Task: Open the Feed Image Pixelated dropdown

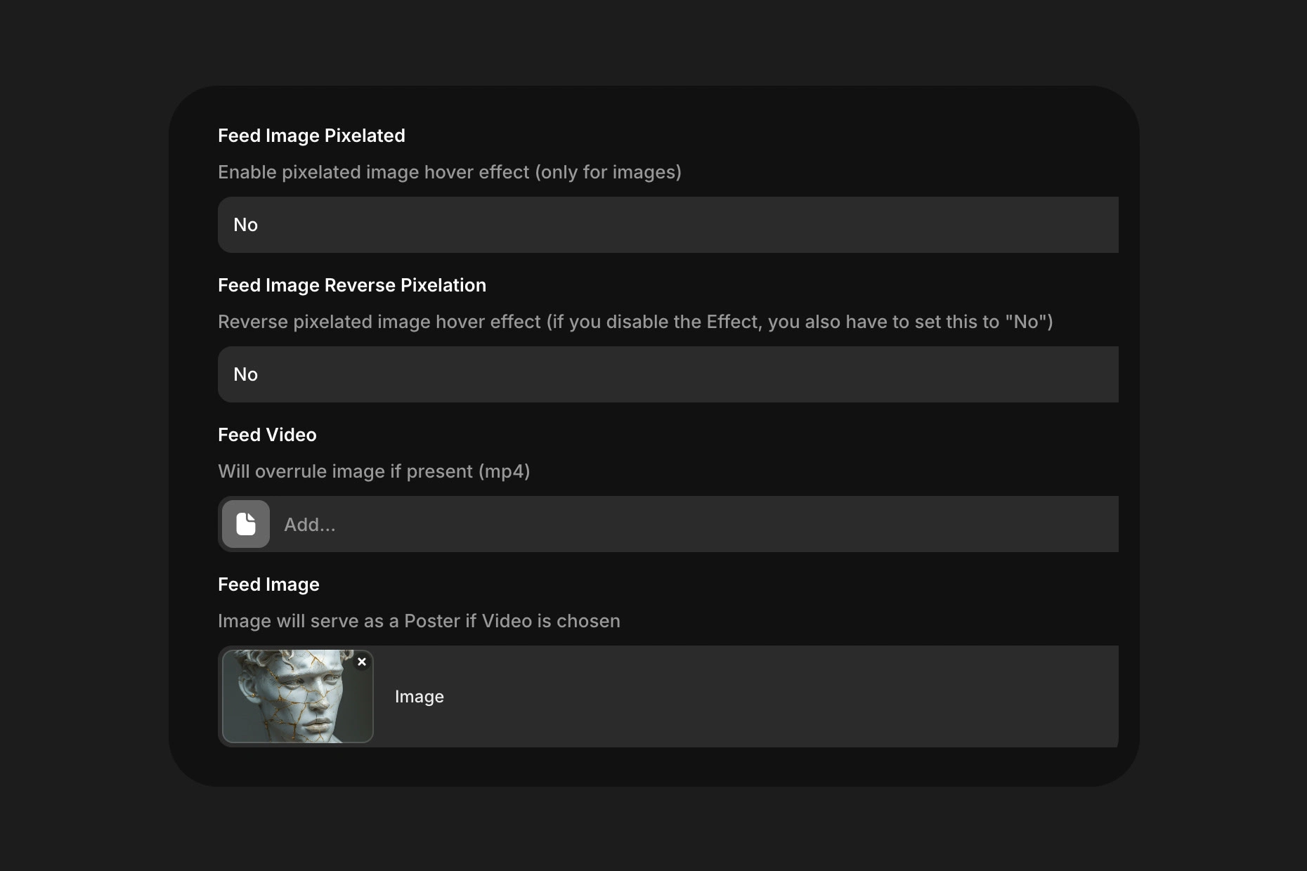Action: tap(667, 225)
